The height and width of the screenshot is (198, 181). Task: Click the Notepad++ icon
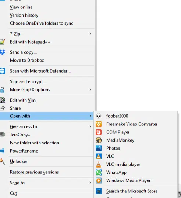[3, 42]
